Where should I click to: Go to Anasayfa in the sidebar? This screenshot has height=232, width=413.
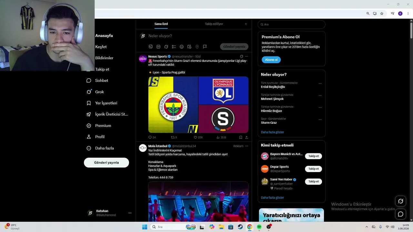(x=104, y=36)
